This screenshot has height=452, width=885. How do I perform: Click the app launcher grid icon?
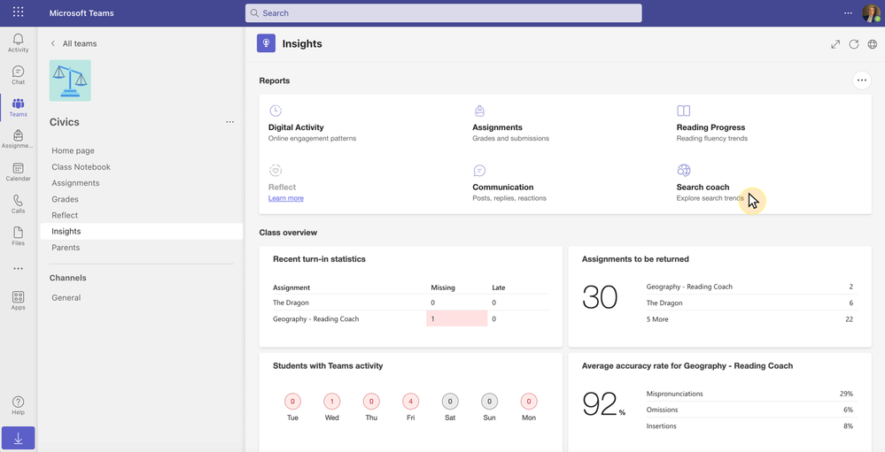pyautogui.click(x=18, y=13)
